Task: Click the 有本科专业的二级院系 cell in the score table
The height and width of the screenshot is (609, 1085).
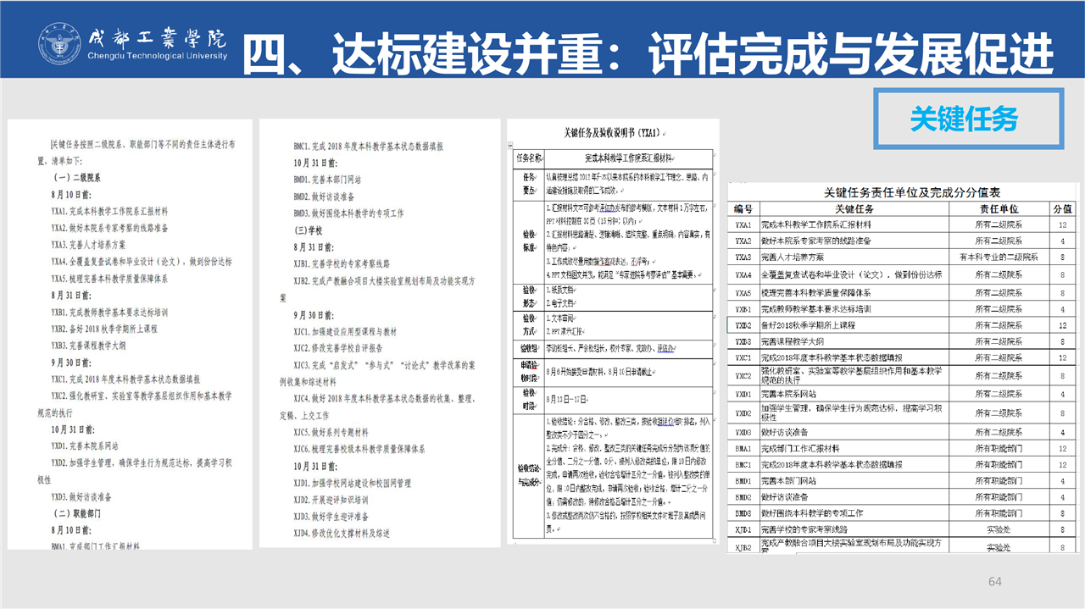Action: coord(999,257)
